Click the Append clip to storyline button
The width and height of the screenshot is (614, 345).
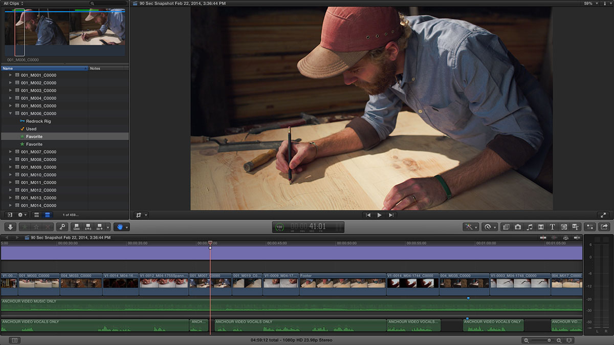pos(99,227)
